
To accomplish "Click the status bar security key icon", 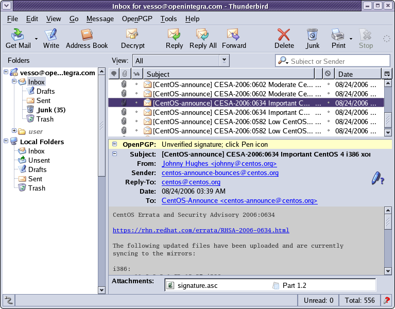I will click(x=386, y=300).
